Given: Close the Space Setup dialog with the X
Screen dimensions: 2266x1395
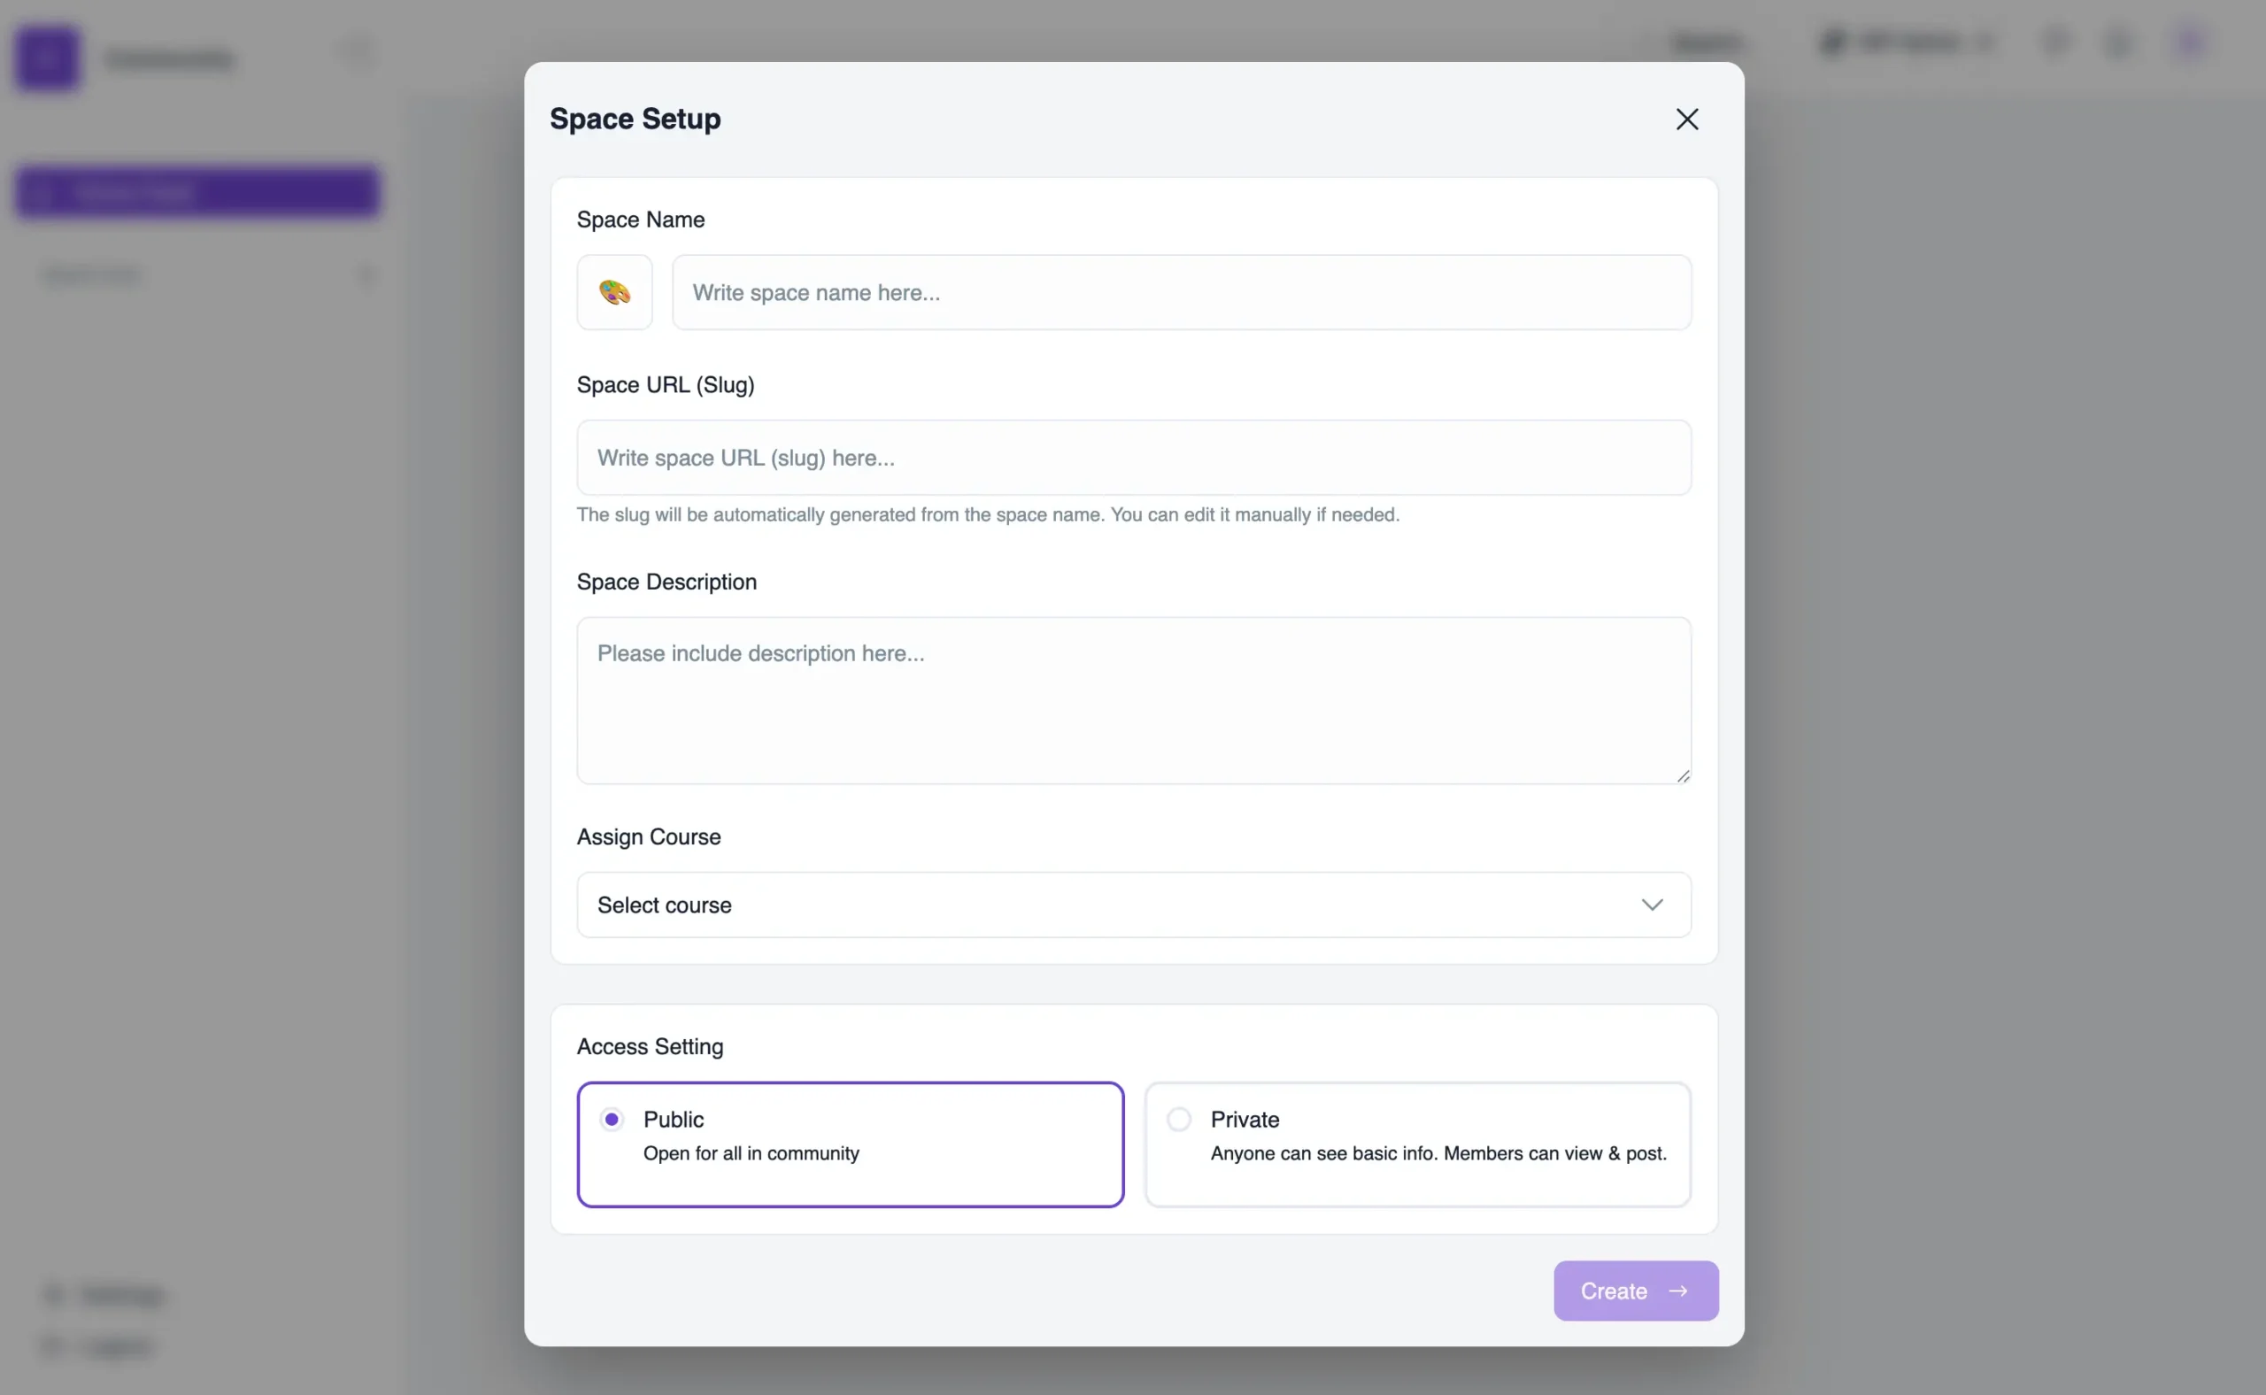Looking at the screenshot, I should 1686,119.
